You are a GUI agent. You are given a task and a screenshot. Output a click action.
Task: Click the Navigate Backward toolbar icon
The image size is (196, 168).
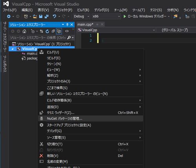(9, 16)
